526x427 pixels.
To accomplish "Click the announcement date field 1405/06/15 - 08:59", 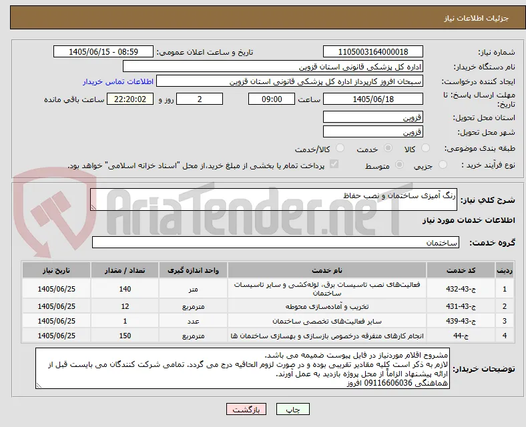I will click(x=103, y=51).
